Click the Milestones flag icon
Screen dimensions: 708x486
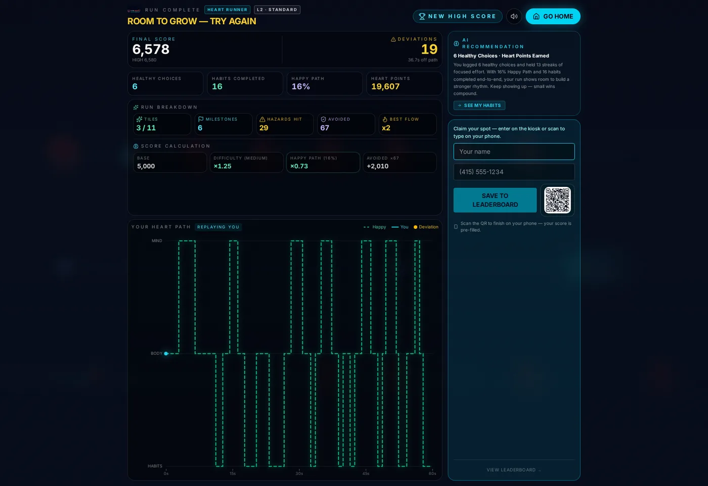pos(201,119)
